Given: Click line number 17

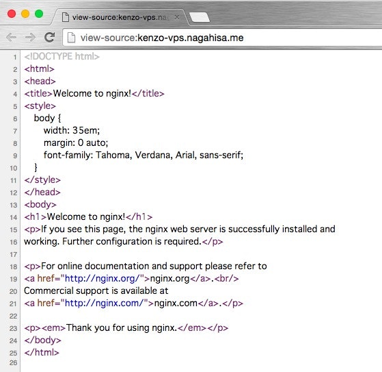Looking at the screenshot, I should pos(14,255).
